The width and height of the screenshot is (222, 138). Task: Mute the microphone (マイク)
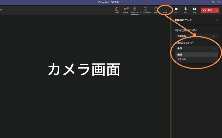point(185,10)
